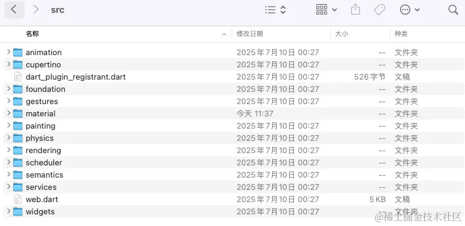Sort by the 修改日期 column header
The width and height of the screenshot is (465, 226).
(x=249, y=34)
